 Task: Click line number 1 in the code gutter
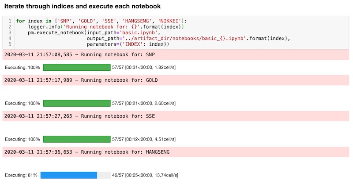pos(9,21)
